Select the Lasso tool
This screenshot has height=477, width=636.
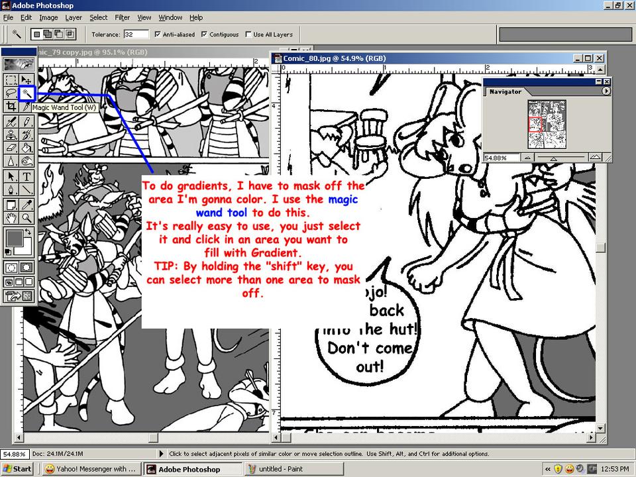(11, 93)
